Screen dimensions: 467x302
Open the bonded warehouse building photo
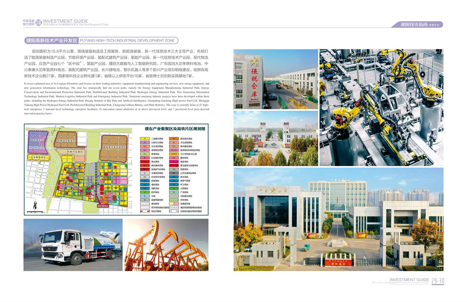pos(276,79)
